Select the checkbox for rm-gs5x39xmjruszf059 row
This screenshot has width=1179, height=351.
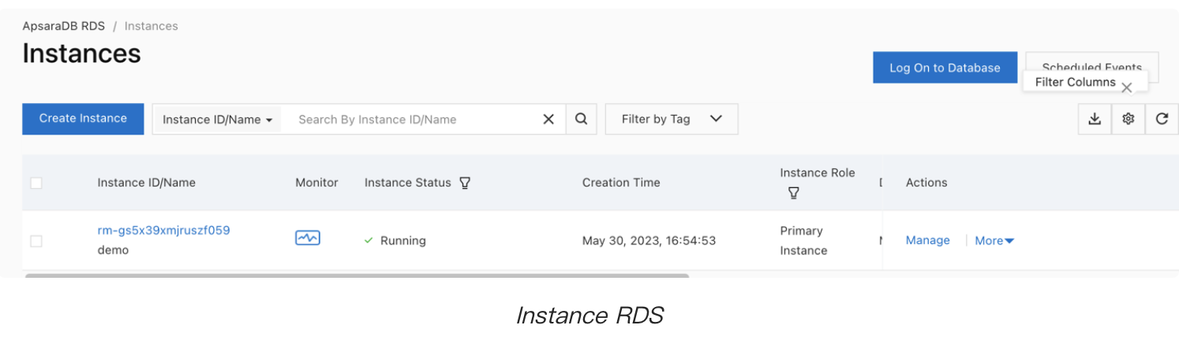tap(36, 241)
